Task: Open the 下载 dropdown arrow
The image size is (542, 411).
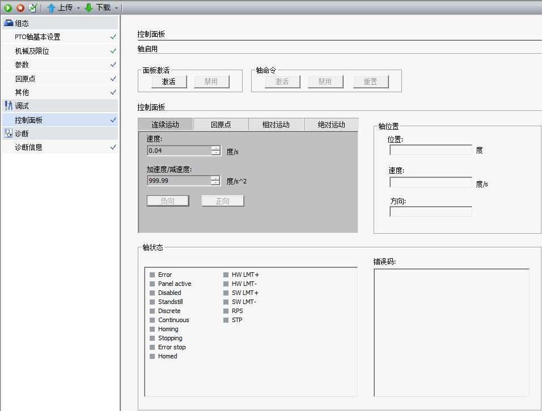Action: point(116,8)
